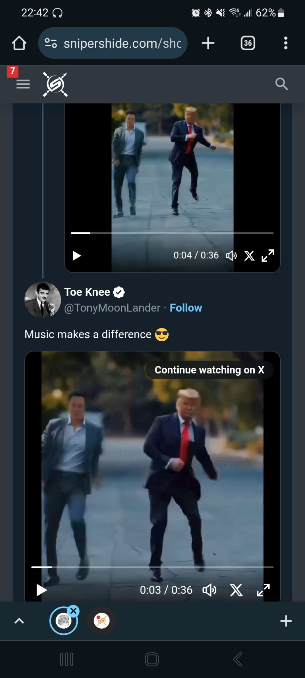The height and width of the screenshot is (678, 305).
Task: Close the active tab in bottom strip
Action: click(74, 611)
